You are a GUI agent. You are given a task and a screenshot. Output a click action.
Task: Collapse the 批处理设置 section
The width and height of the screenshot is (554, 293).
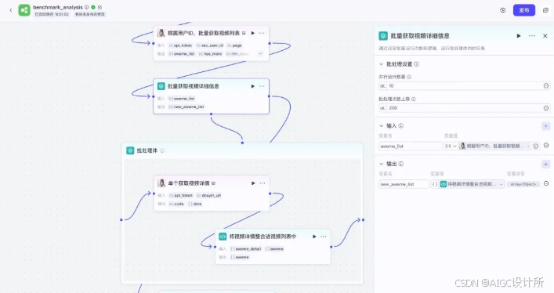pyautogui.click(x=382, y=64)
